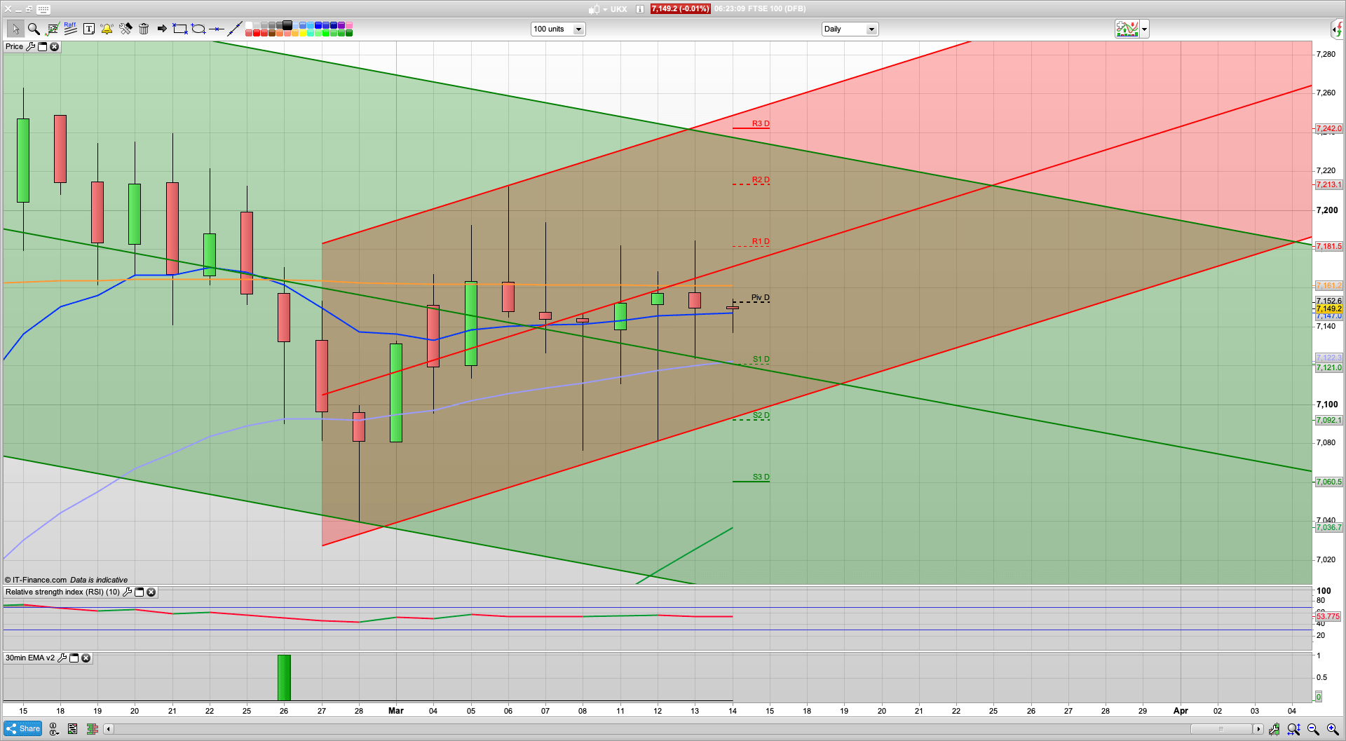Toggle the Price panel window icon
Screen dimensions: 1346x741
pos(42,47)
